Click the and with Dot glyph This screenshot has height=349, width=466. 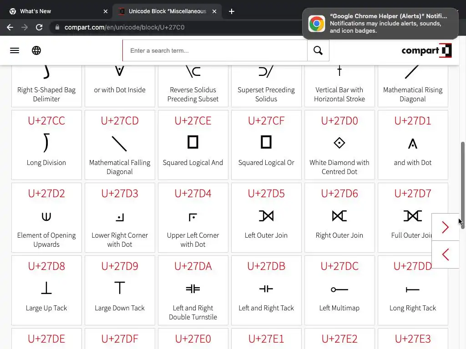pos(412,144)
